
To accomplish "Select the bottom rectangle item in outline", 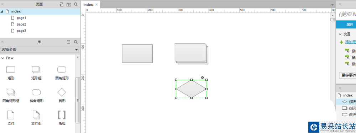I will (x=346, y=115).
